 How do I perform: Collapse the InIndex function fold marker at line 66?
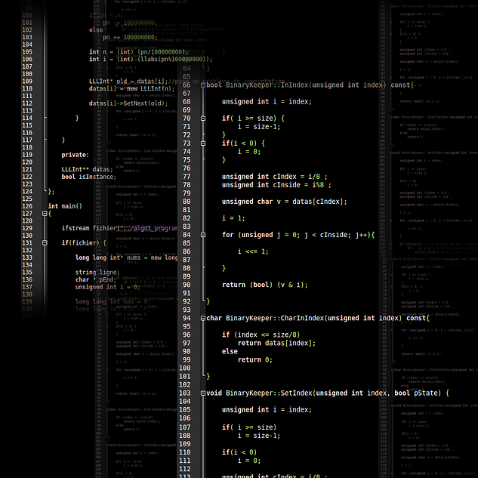tap(203, 85)
